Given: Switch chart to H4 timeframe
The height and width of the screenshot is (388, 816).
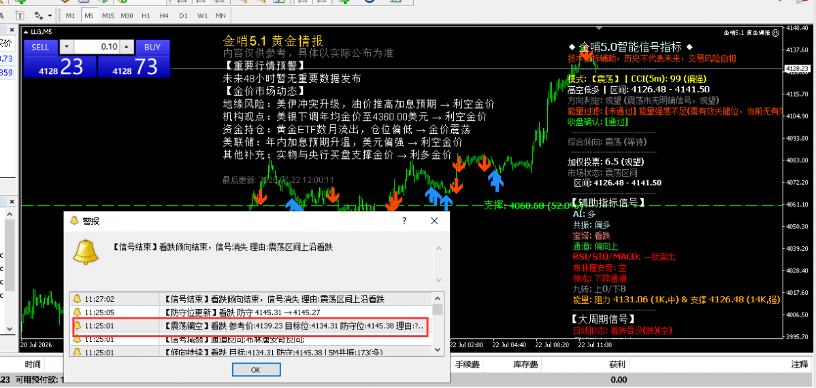Looking at the screenshot, I should (164, 16).
